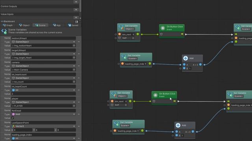Select the Scene variables tab
Image resolution: width=252 pixels, height=141 pixels.
tap(41, 25)
